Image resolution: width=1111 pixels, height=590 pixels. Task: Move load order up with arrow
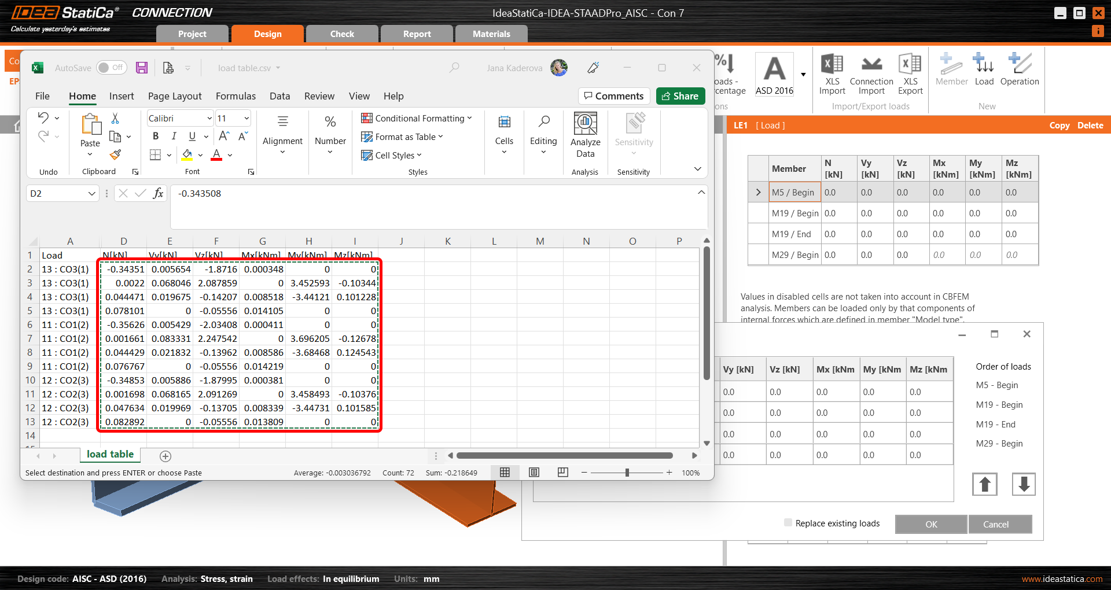[x=984, y=484]
